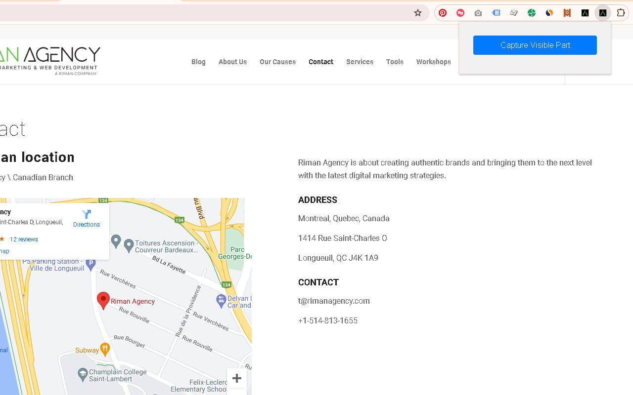Click the Directions arrow icon on the map
Image resolution: width=633 pixels, height=395 pixels.
point(86,214)
